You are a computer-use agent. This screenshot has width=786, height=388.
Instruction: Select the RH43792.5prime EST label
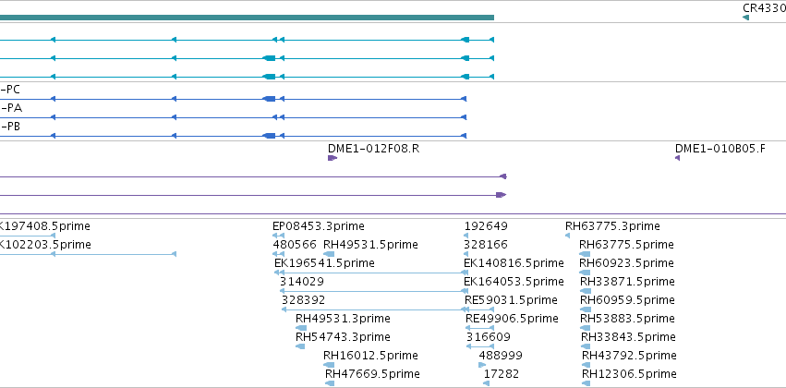(629, 356)
